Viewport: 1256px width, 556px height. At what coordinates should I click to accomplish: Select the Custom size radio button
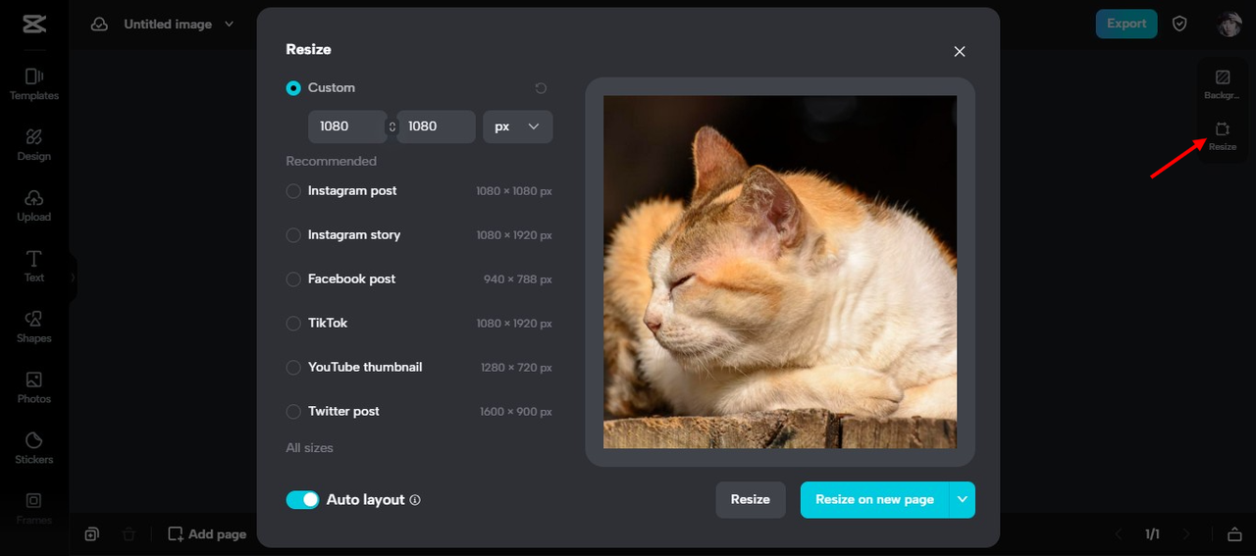(x=293, y=88)
